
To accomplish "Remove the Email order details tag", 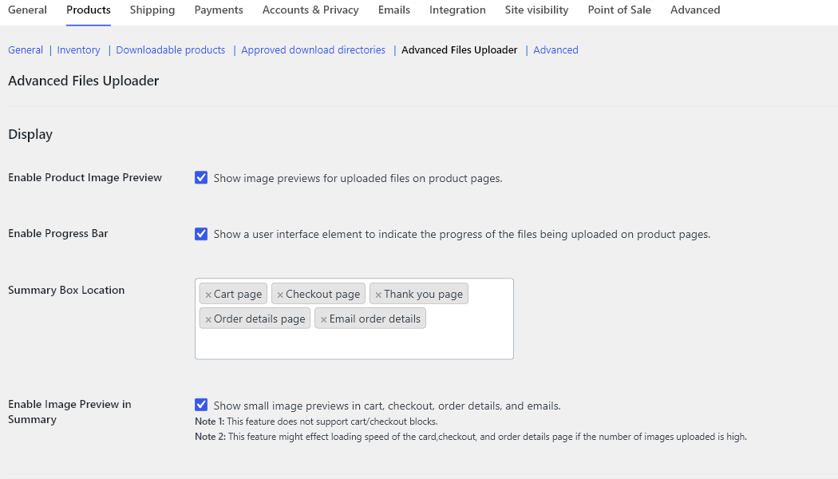I will 323,319.
